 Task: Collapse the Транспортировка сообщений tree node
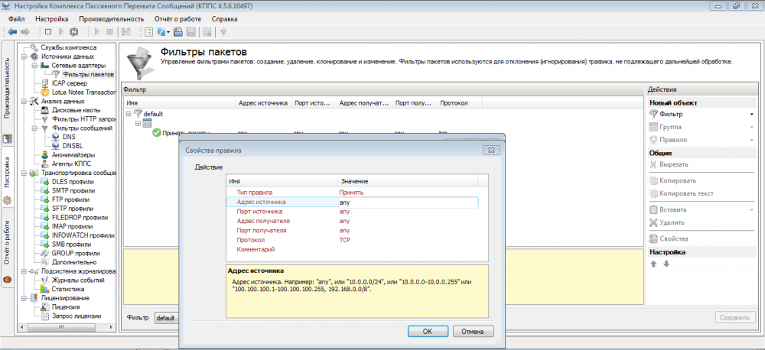24,173
